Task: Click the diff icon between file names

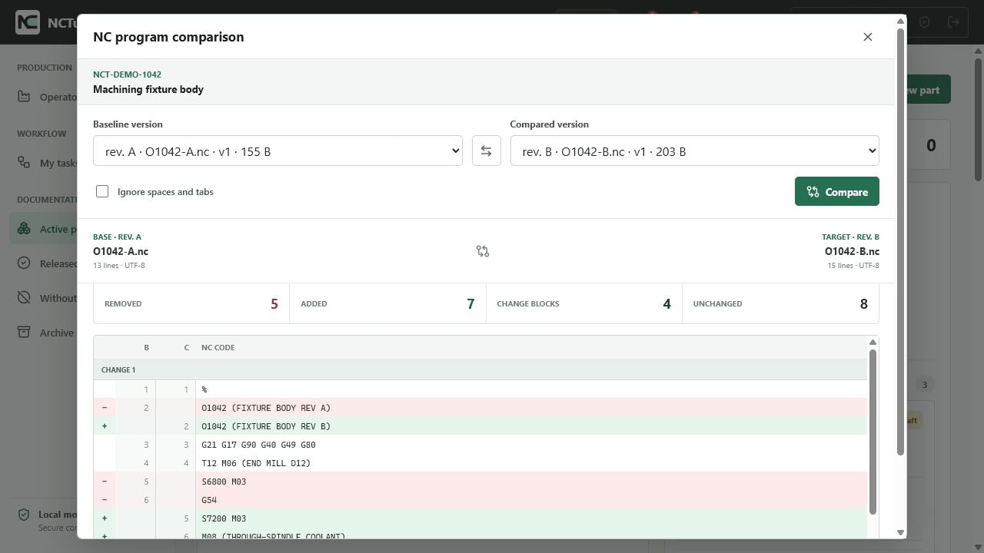Action: coord(483,251)
